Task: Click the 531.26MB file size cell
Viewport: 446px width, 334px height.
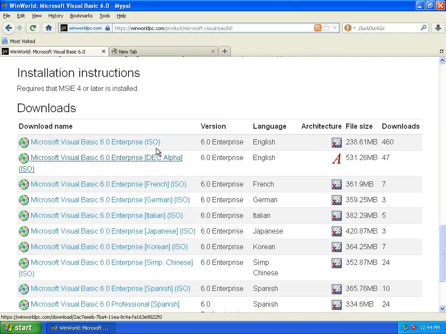Action: [x=362, y=157]
